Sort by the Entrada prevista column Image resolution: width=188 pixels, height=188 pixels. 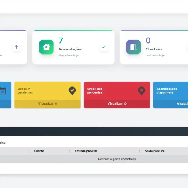tap(86, 151)
